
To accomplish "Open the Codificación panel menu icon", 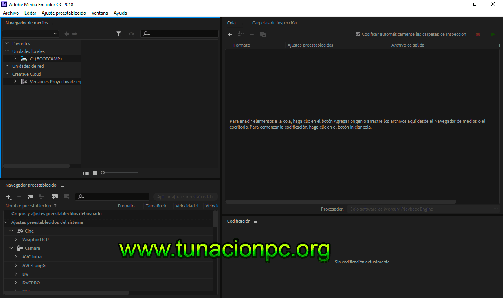I will [x=256, y=221].
